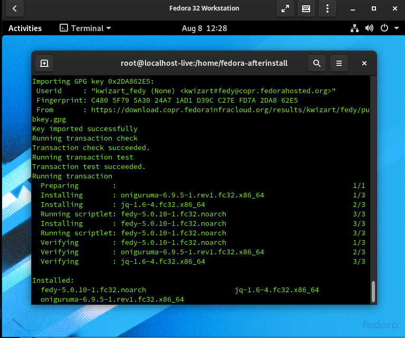Open terminal search with magnifier icon

tap(317, 63)
